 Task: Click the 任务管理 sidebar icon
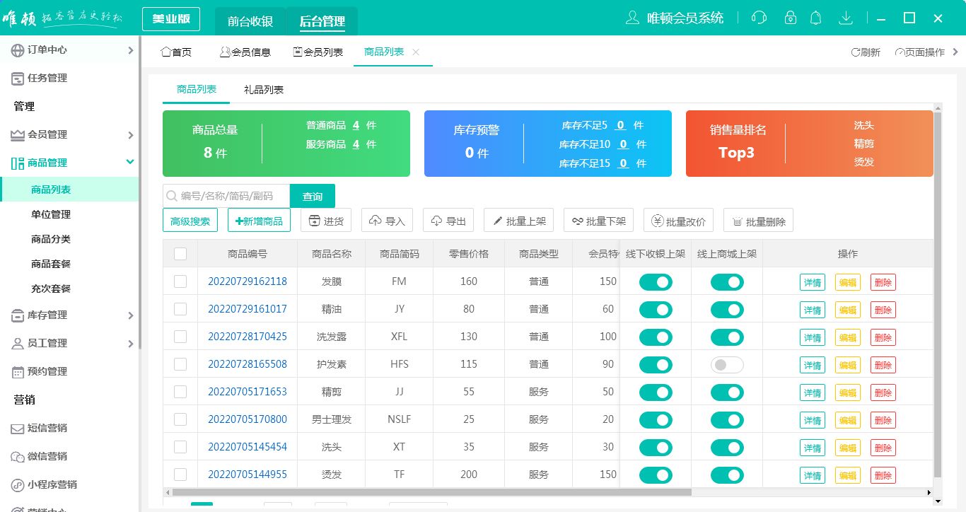pyautogui.click(x=18, y=78)
